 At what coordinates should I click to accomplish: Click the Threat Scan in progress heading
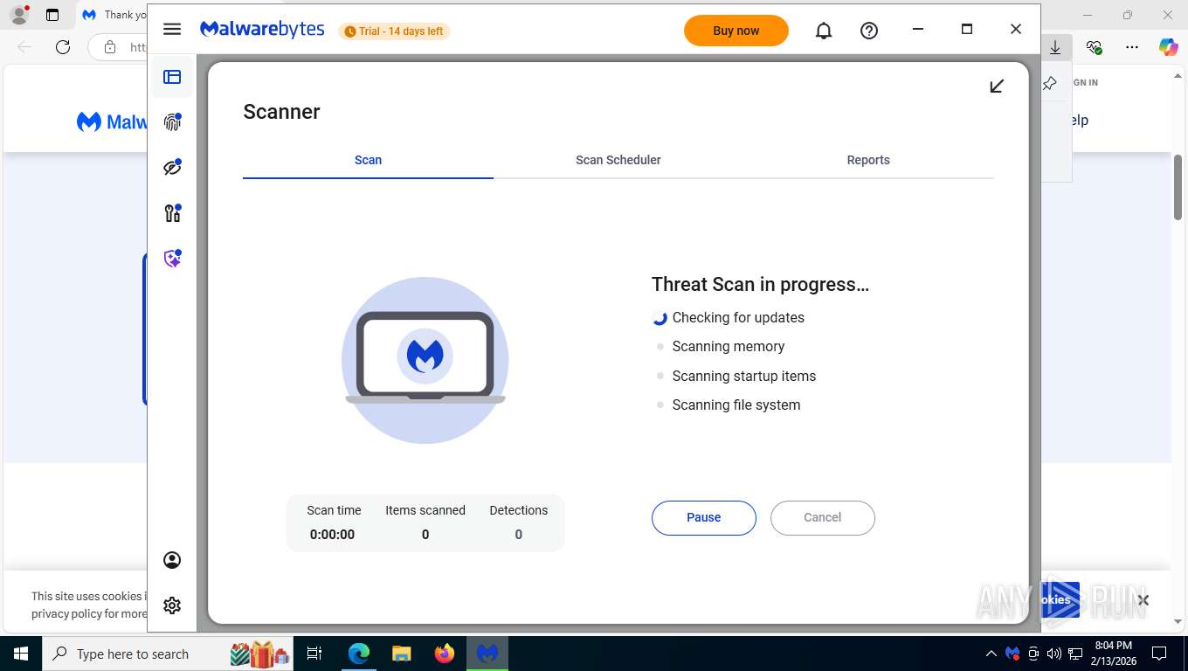(760, 284)
